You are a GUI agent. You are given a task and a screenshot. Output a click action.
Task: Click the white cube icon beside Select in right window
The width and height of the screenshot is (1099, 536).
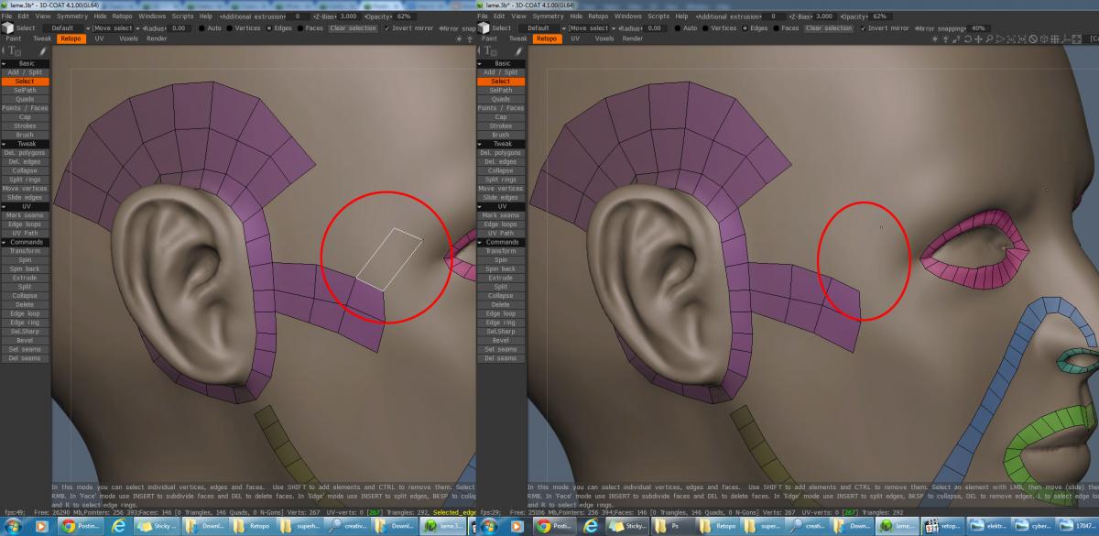pyautogui.click(x=484, y=27)
